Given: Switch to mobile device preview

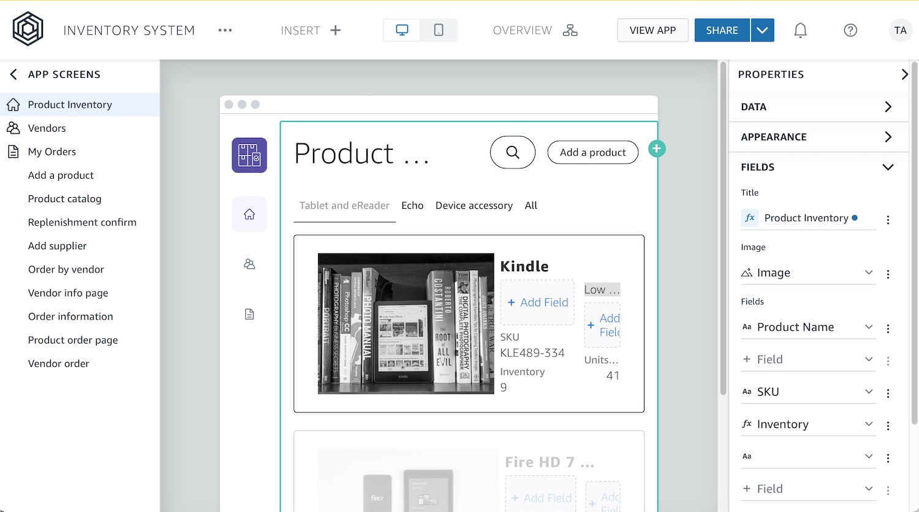Looking at the screenshot, I should point(439,31).
